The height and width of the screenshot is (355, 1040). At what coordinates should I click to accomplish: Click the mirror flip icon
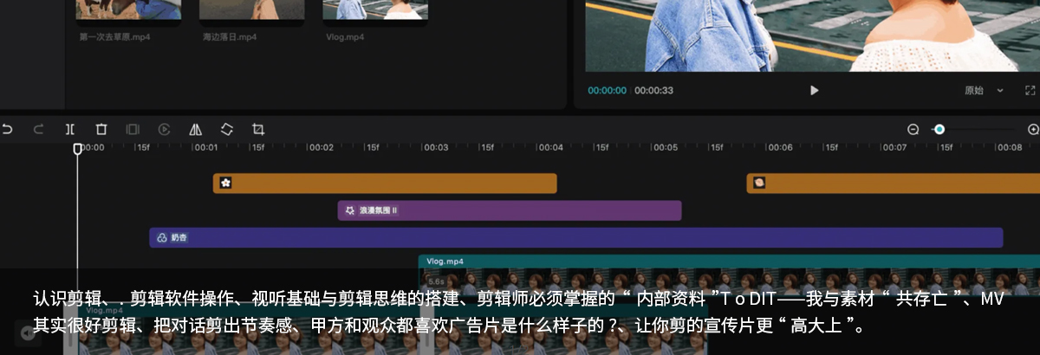click(x=196, y=129)
